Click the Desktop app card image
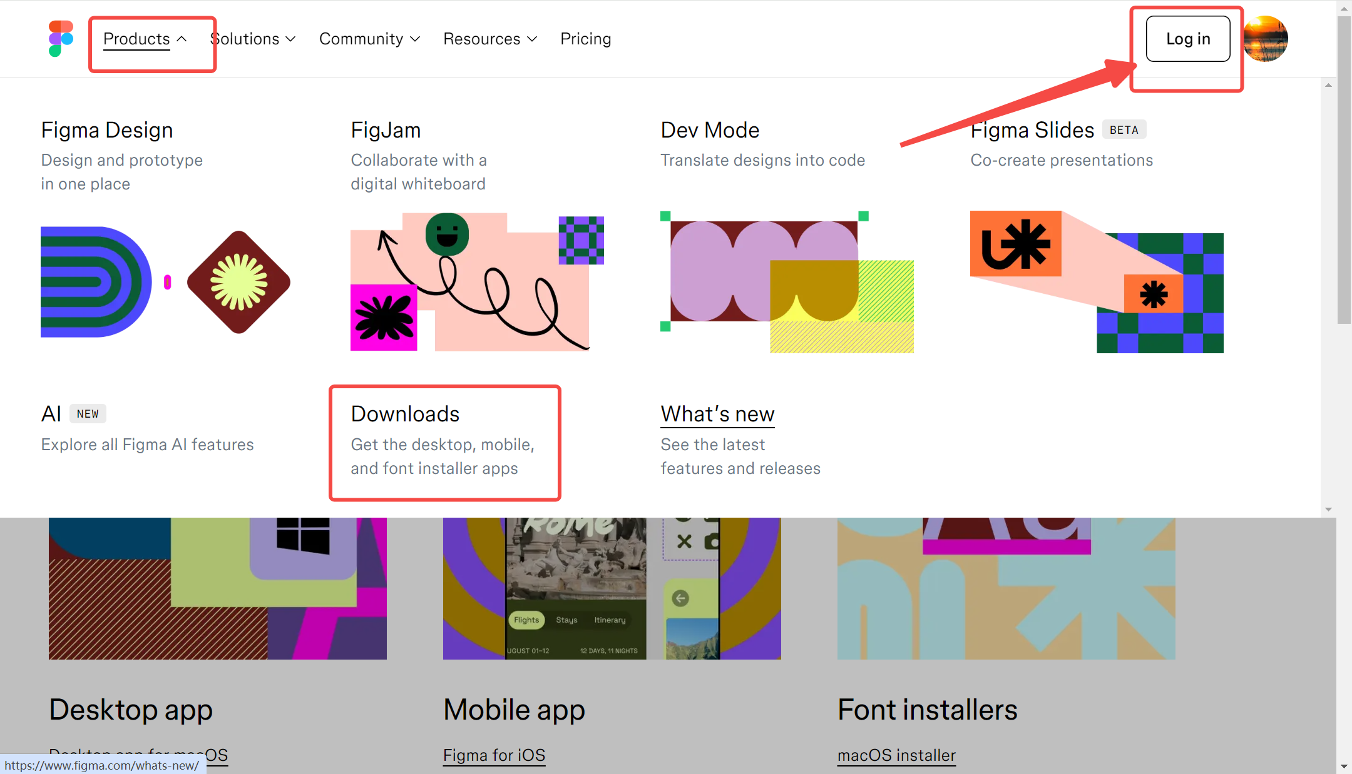This screenshot has height=774, width=1352. 218,588
